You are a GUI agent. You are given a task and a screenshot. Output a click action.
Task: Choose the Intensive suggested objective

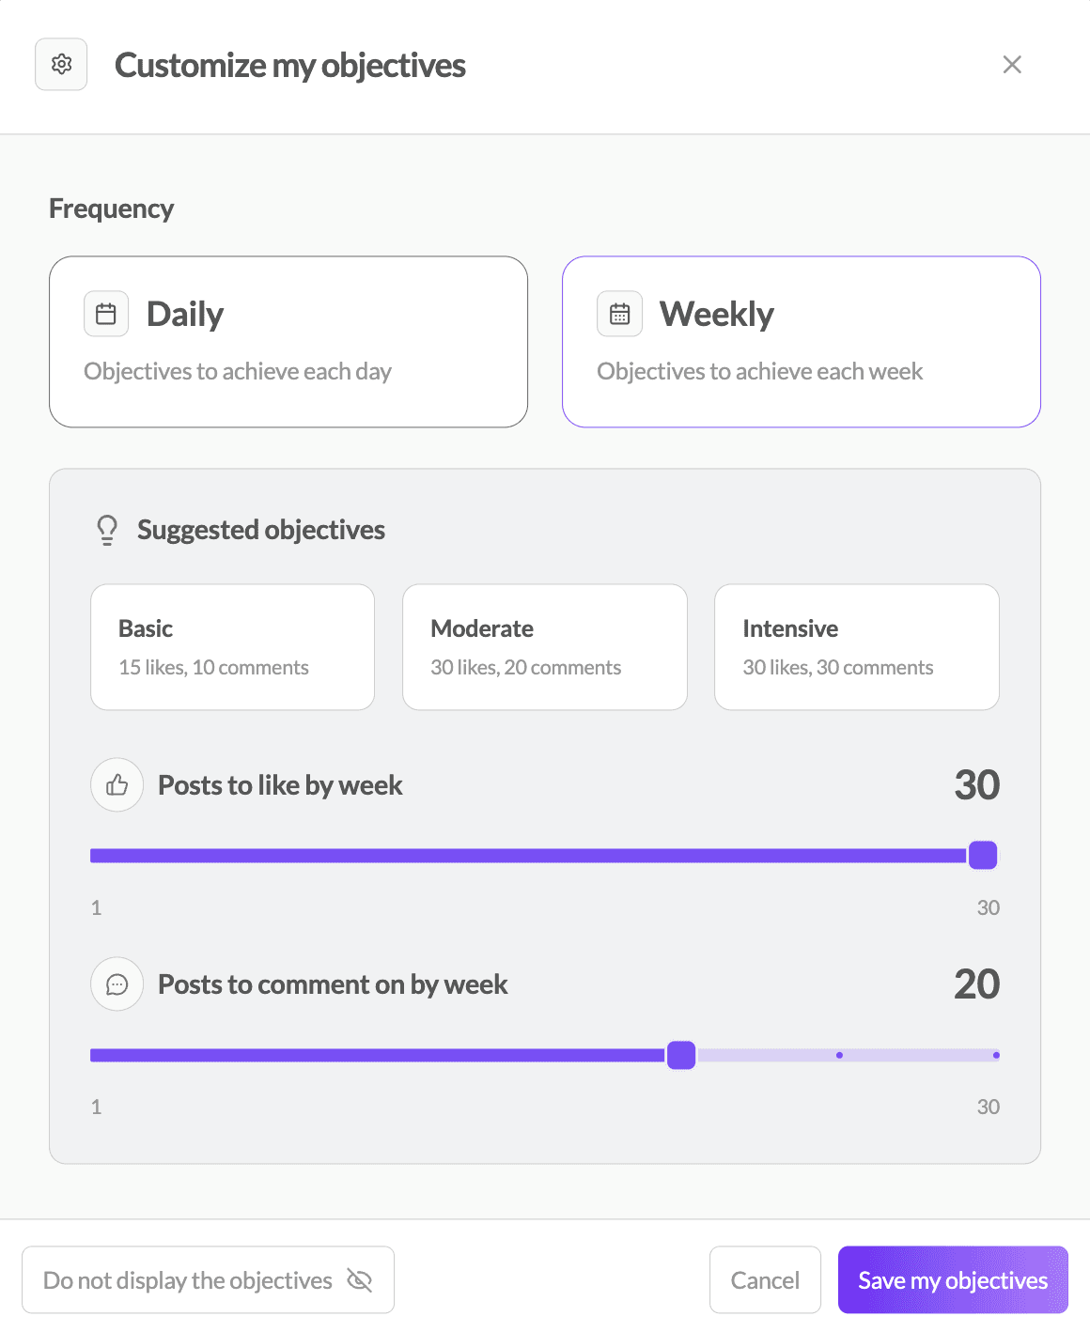point(856,647)
